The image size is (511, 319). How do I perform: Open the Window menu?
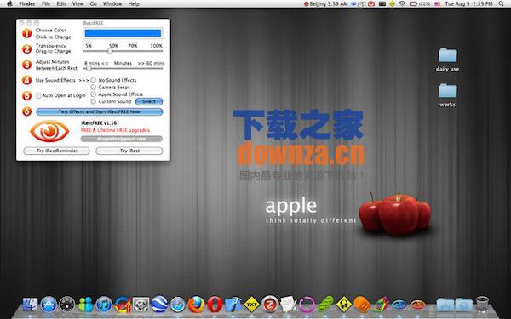click(x=112, y=4)
